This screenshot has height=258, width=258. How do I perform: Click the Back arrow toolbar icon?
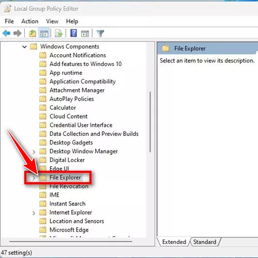coord(7,33)
